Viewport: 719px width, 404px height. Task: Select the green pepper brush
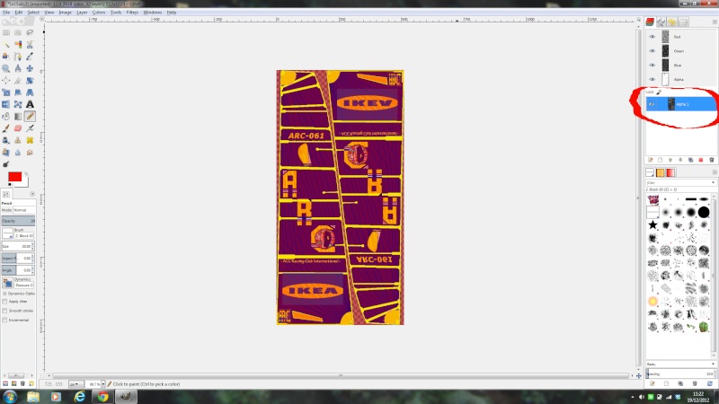(704, 327)
